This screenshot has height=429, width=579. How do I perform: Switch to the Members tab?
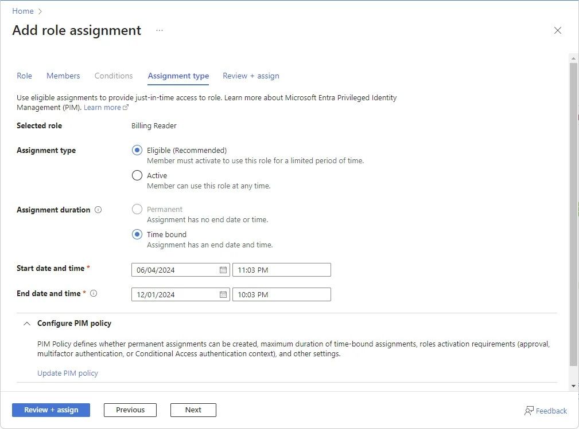63,76
